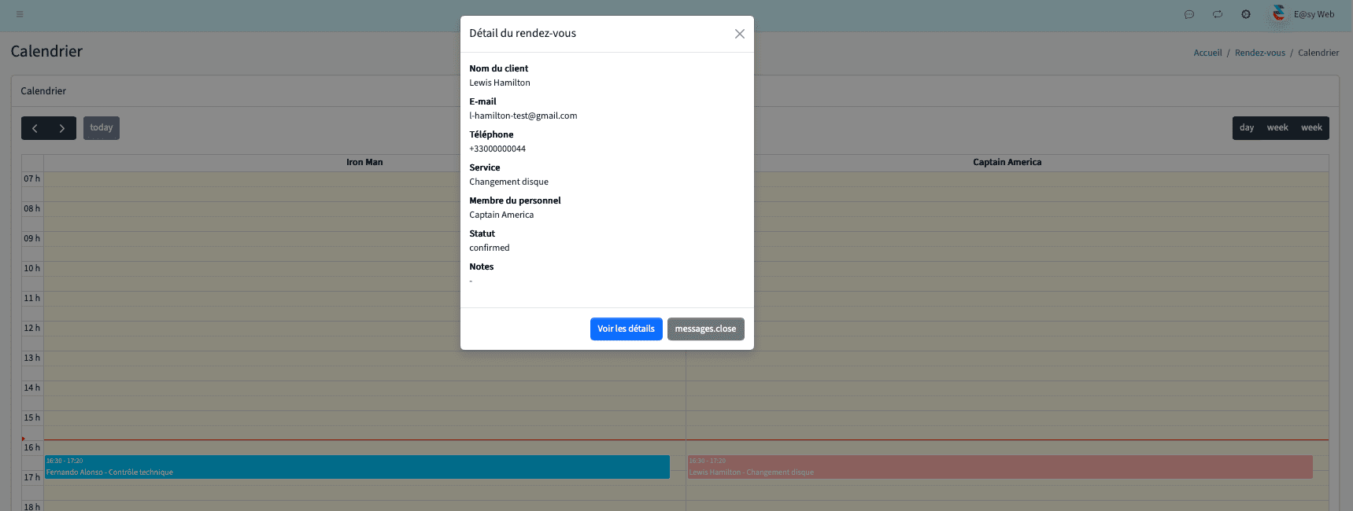
Task: Open Rendez-vous breadcrumb link
Action: [1259, 53]
